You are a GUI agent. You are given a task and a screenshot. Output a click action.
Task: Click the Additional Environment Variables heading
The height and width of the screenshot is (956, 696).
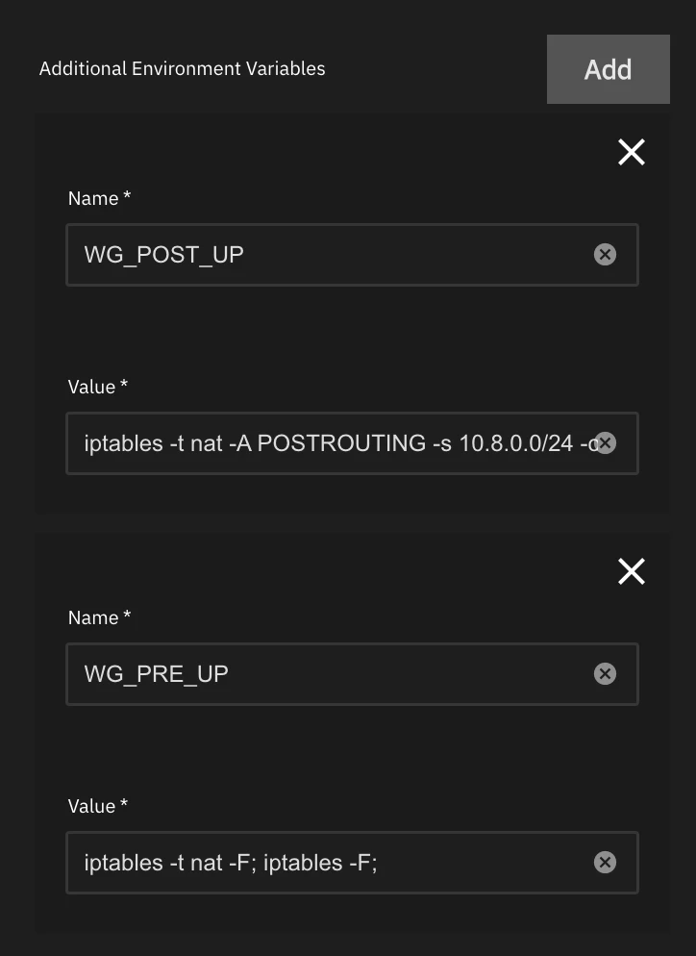[x=183, y=69]
